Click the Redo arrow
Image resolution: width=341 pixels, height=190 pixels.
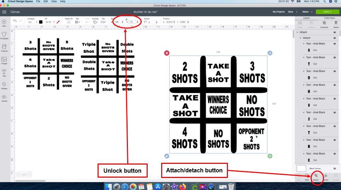[x=20, y=20]
